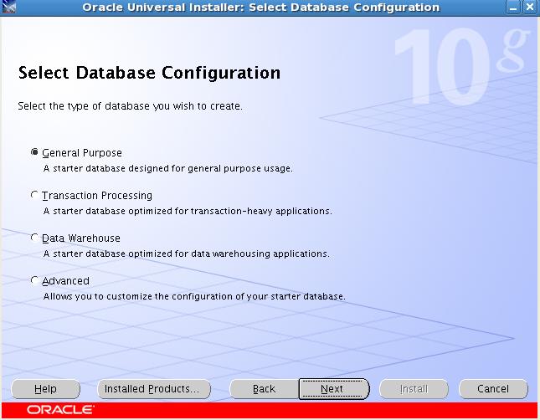
Task: Open the Help button
Action: click(x=45, y=389)
